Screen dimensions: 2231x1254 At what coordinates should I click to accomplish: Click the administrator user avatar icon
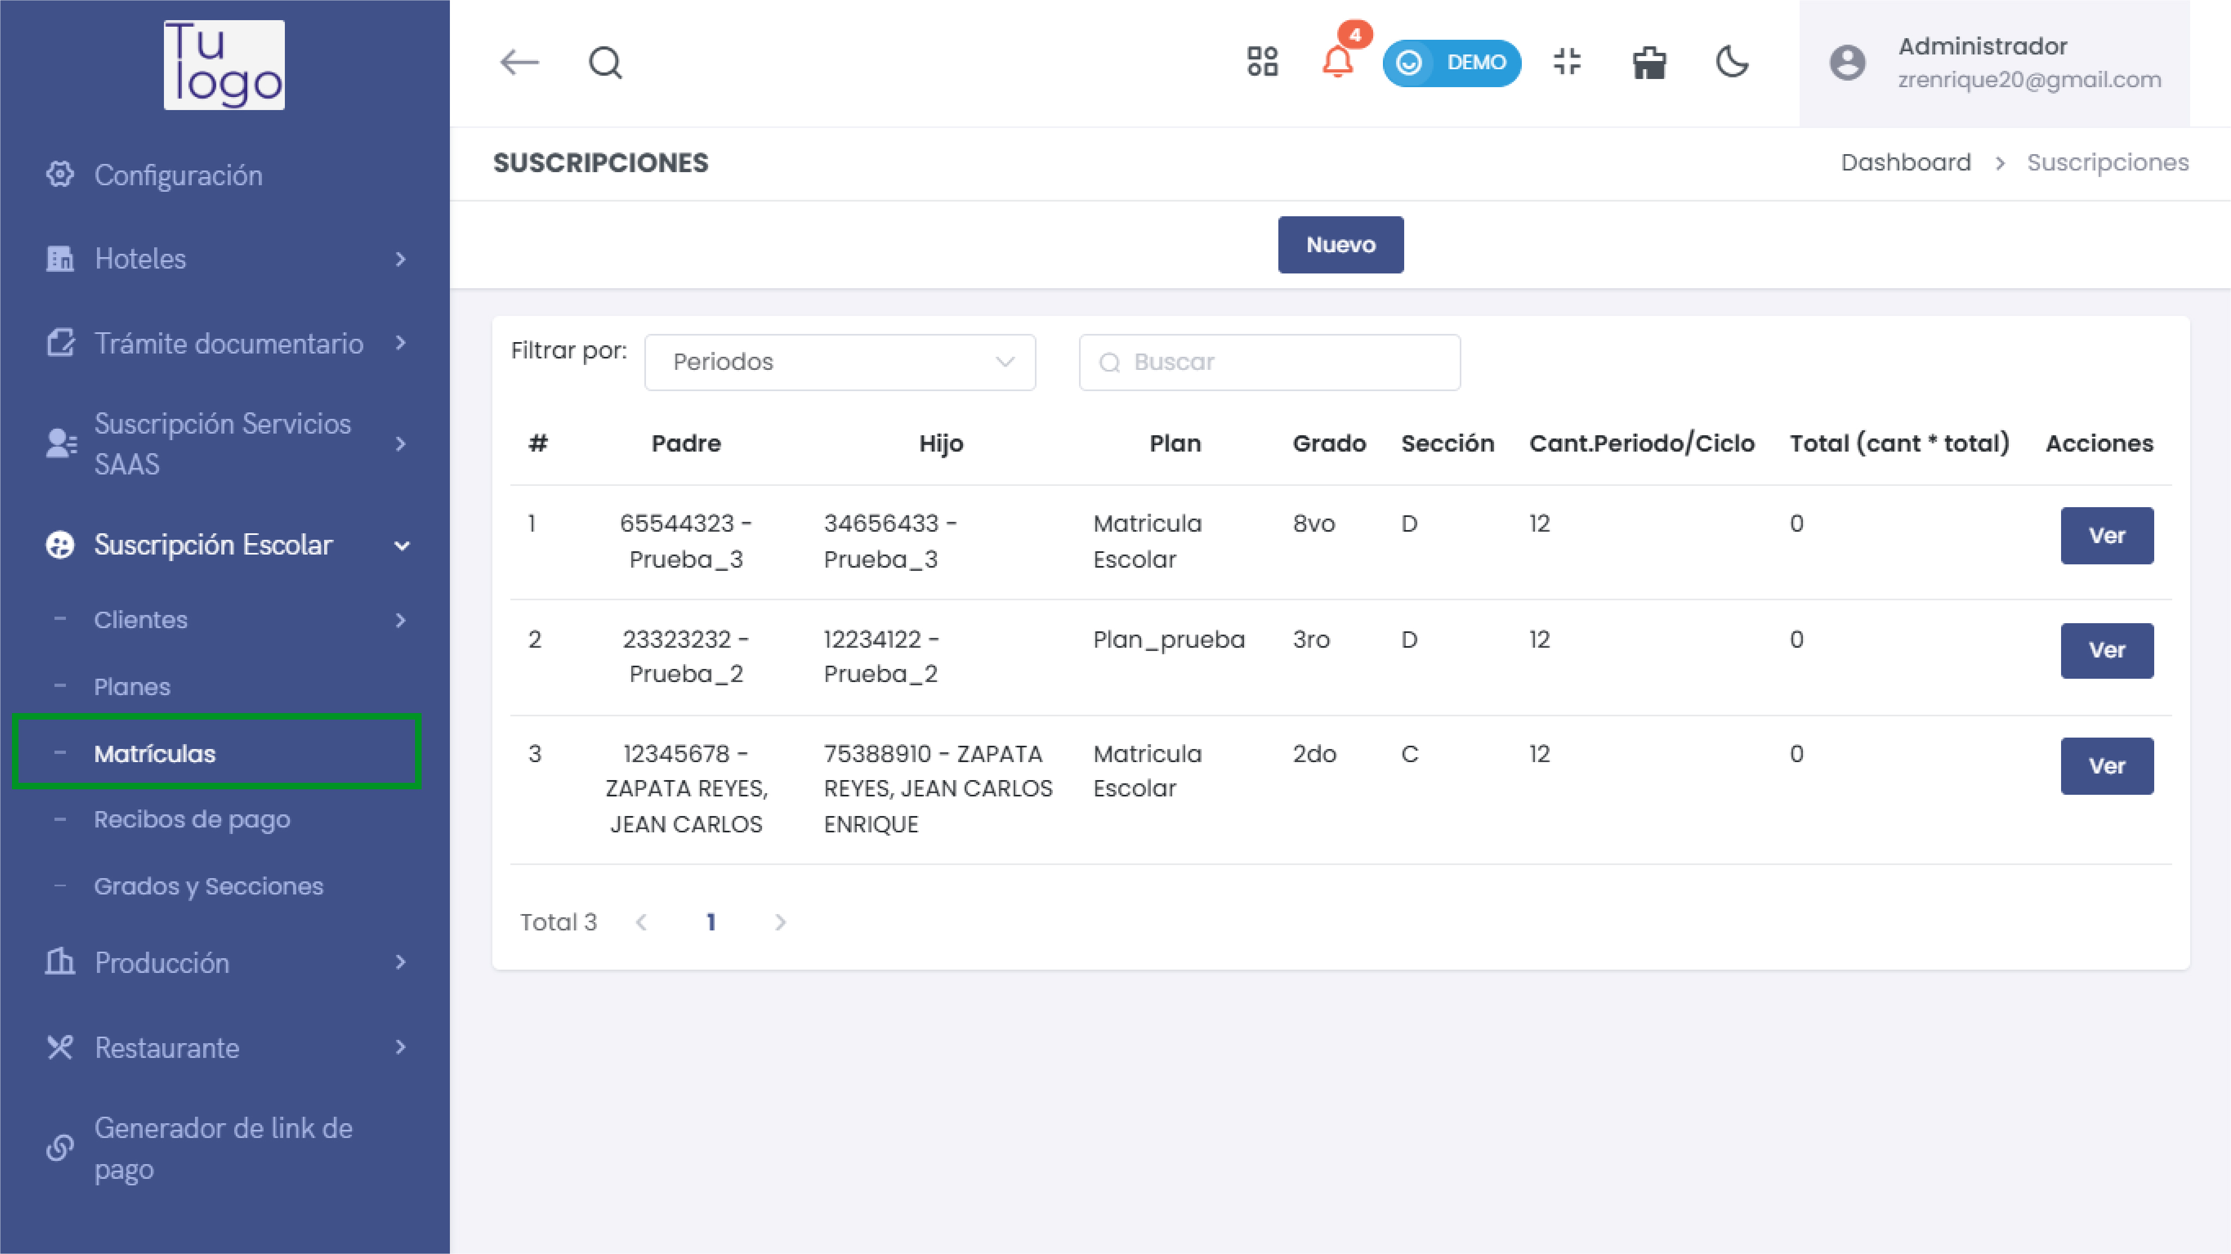tap(1846, 62)
